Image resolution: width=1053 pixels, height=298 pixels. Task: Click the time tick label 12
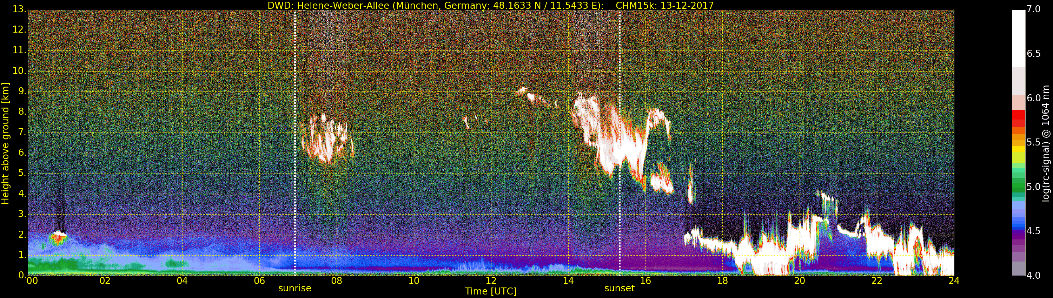click(491, 281)
